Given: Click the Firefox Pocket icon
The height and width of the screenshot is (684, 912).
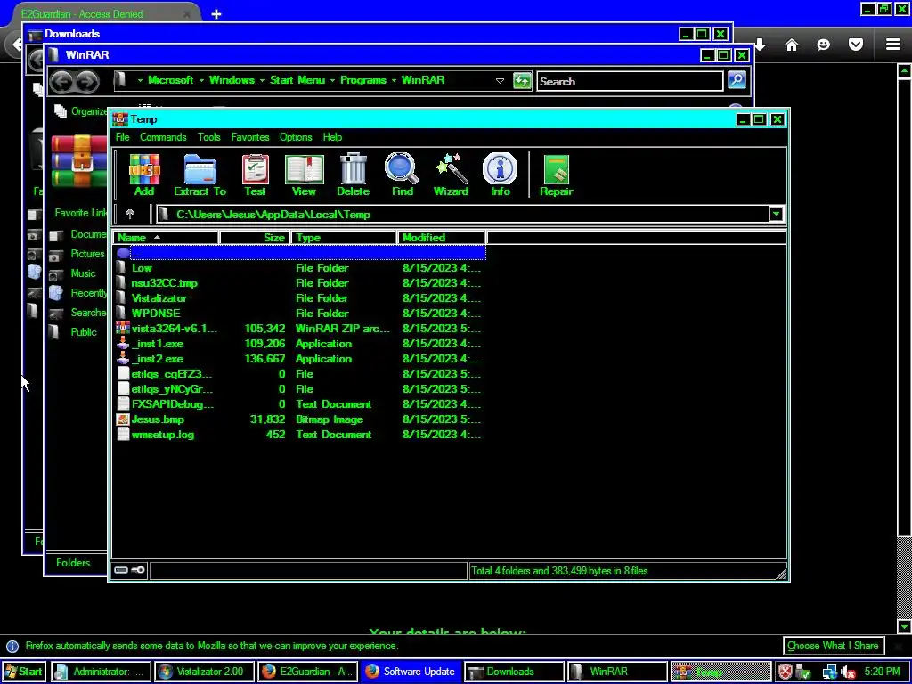Looking at the screenshot, I should coord(856,45).
